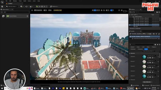The image size is (161, 90).
Task: Select the General filter tab in Details
Action: 132,47
